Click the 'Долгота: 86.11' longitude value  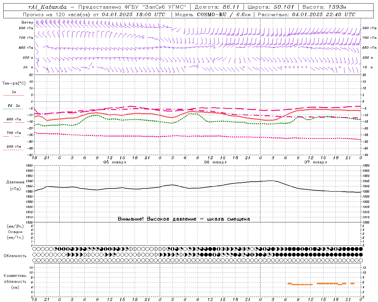click(x=217, y=7)
